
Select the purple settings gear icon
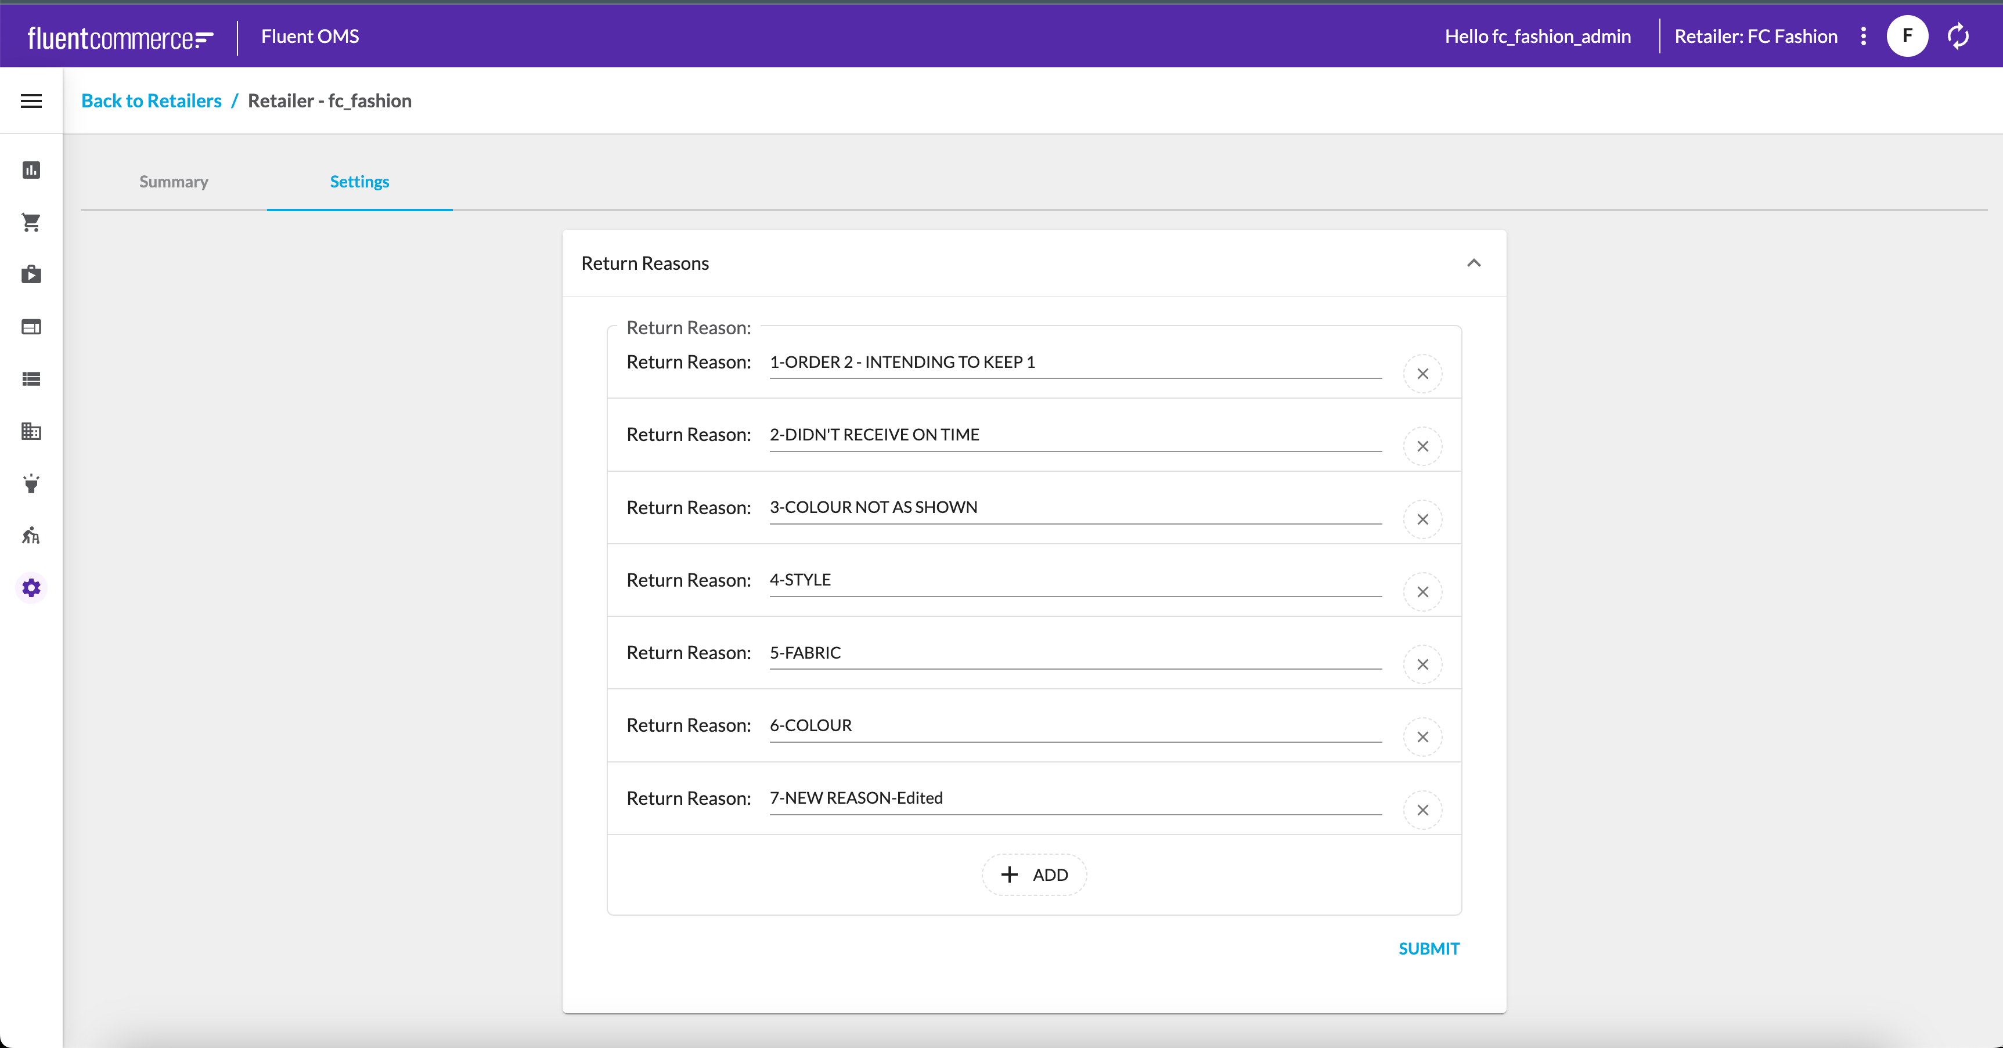pos(31,588)
